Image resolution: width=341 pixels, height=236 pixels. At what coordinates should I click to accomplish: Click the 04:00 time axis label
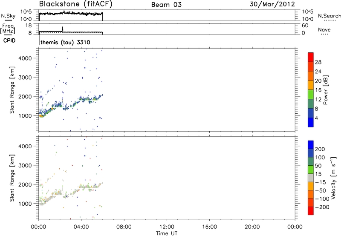[81, 227]
